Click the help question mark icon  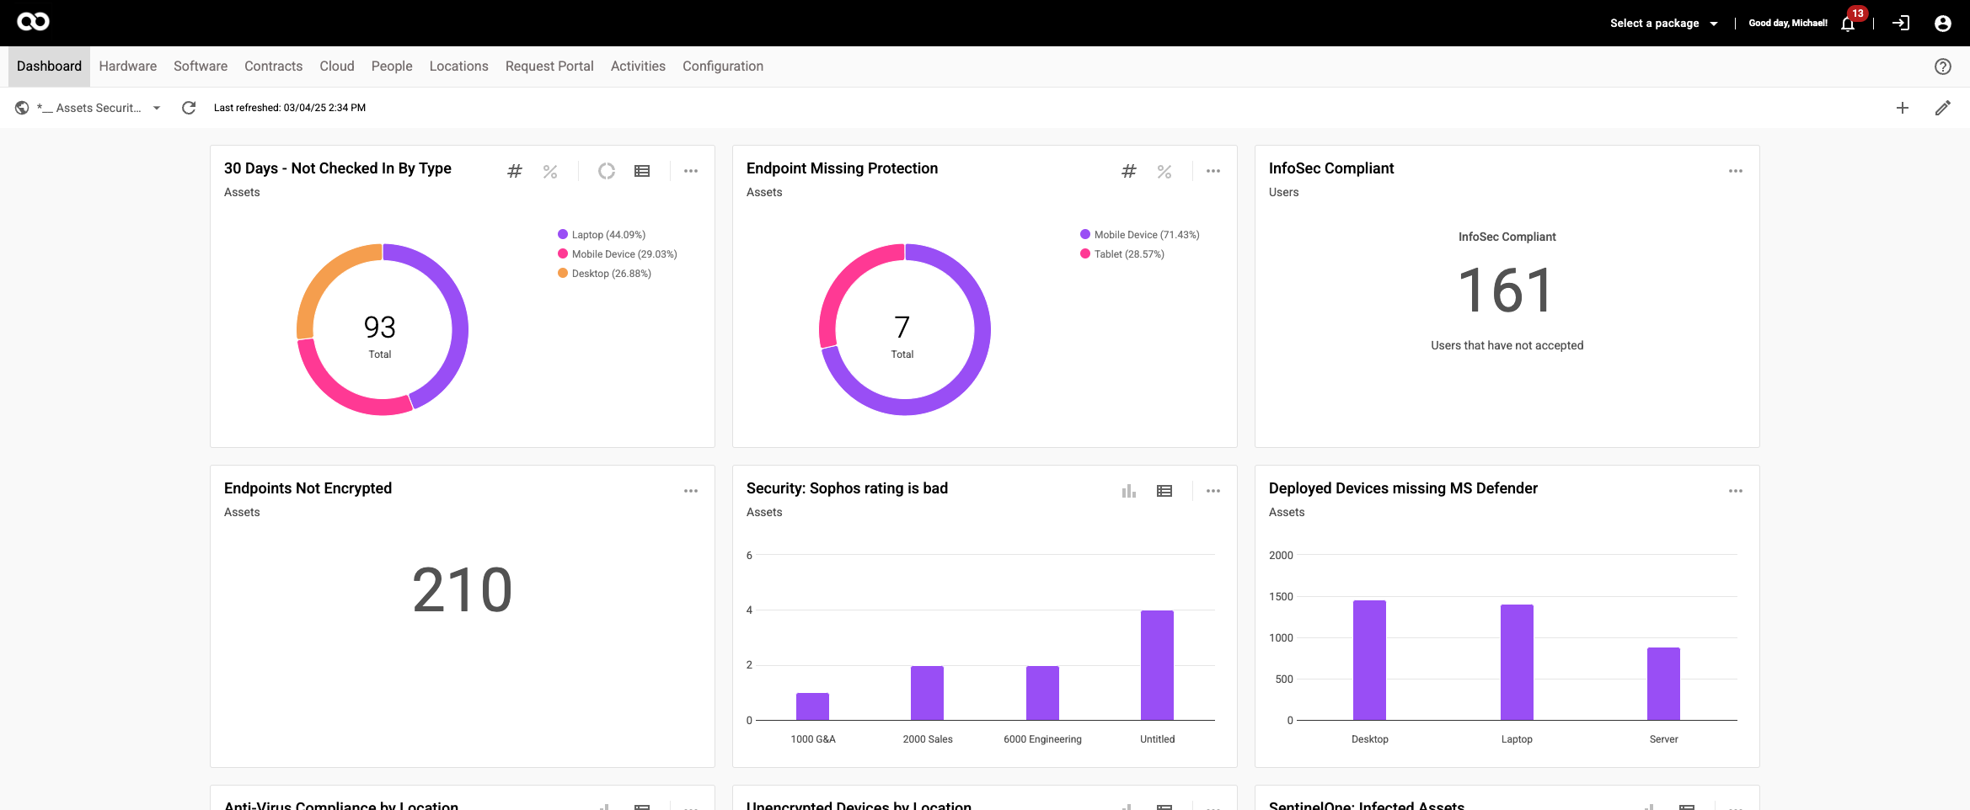(x=1943, y=67)
